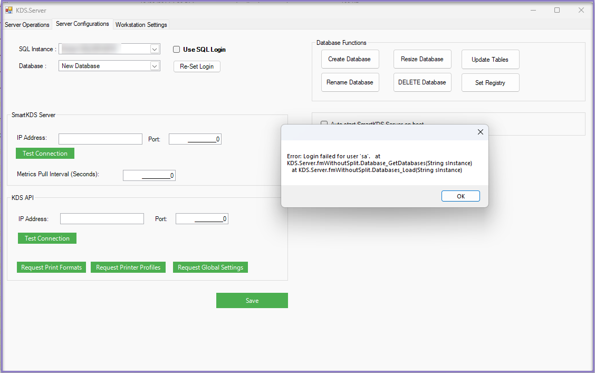
Task: Toggle the Auto start SmartKDS Server checkbox
Action: 324,123
